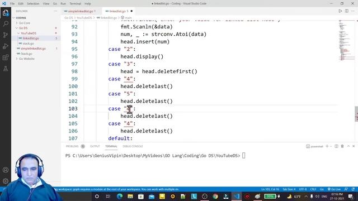358x201 pixels.
Task: Open linkedlist.go in Explorer tree
Action: point(31,39)
